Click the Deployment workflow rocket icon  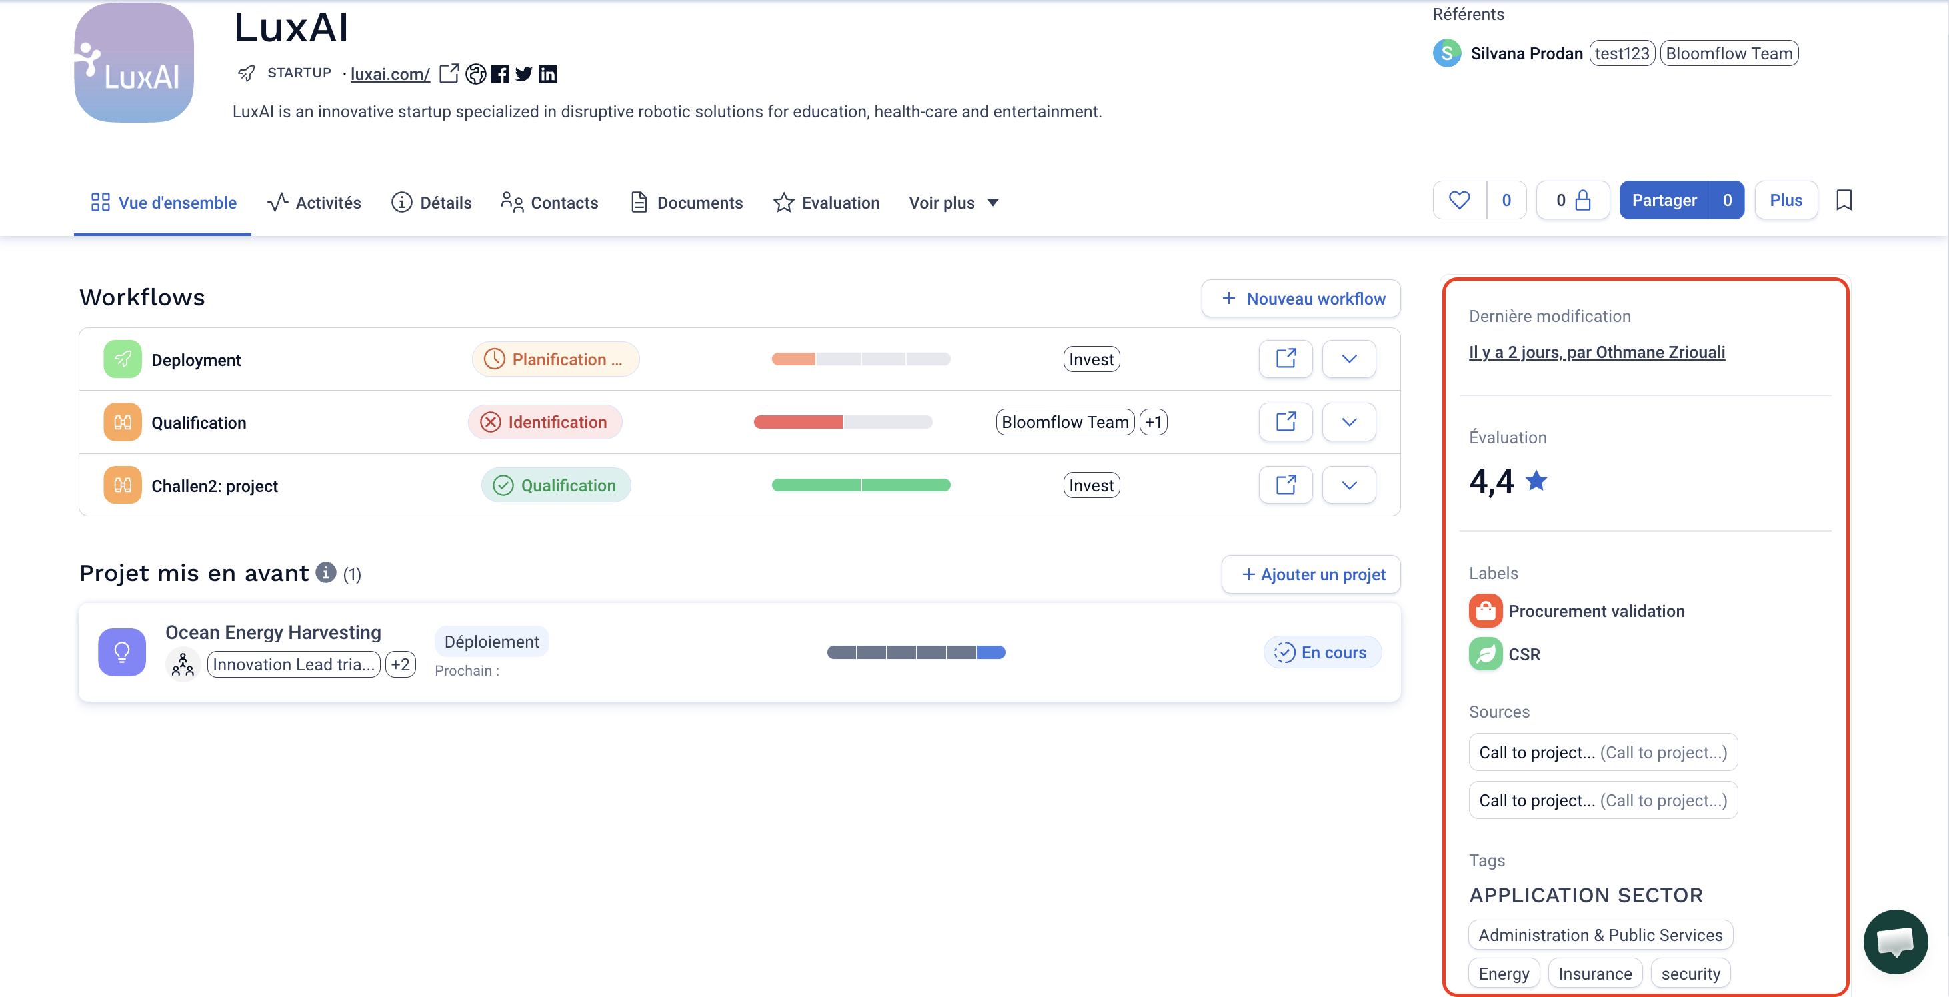(123, 359)
